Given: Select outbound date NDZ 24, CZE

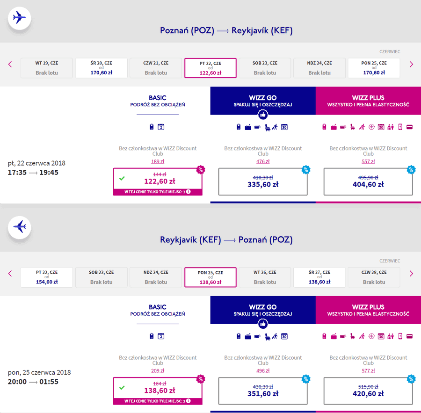Looking at the screenshot, I should [319, 68].
